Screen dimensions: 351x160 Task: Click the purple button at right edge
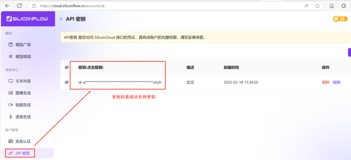(x=349, y=52)
